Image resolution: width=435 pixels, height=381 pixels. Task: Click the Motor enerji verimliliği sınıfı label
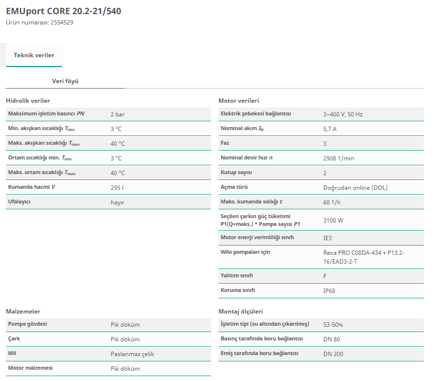click(257, 237)
